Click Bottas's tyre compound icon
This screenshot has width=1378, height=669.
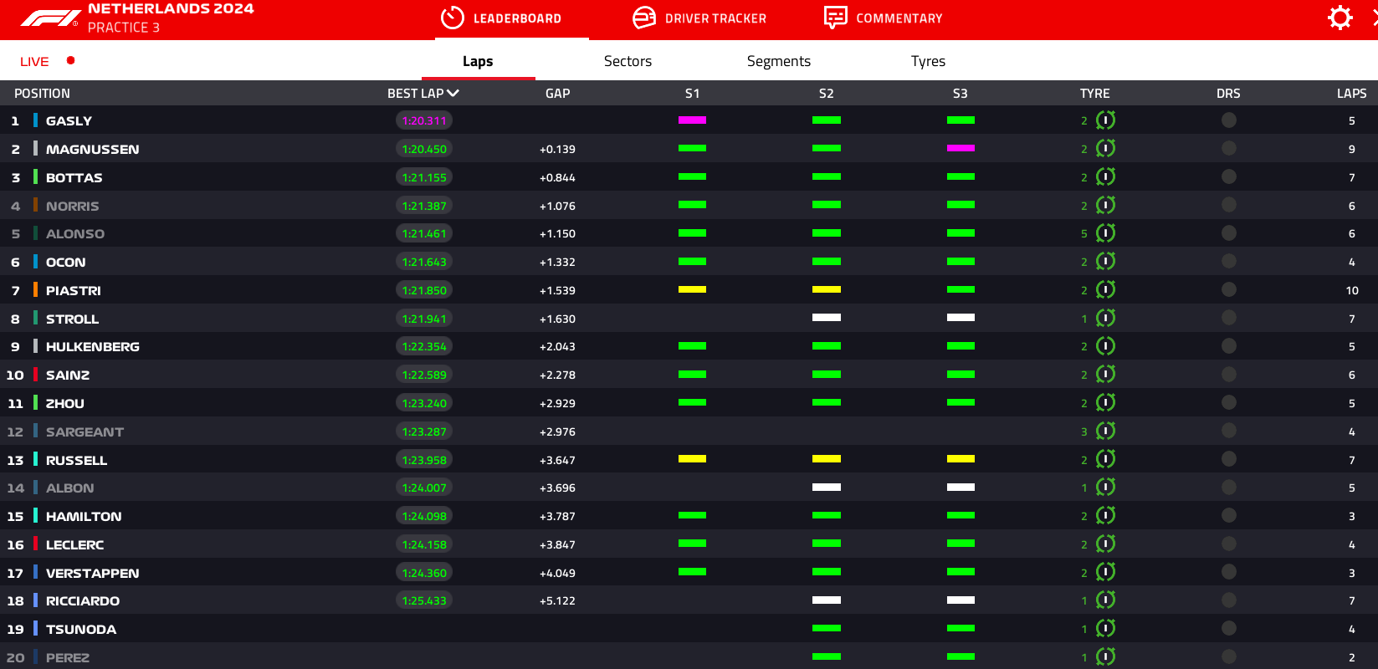point(1105,177)
